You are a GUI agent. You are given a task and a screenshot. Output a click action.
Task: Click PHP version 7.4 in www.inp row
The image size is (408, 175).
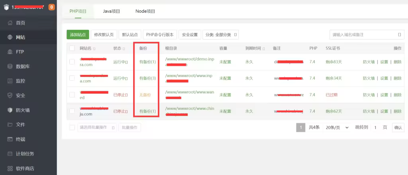point(312,78)
